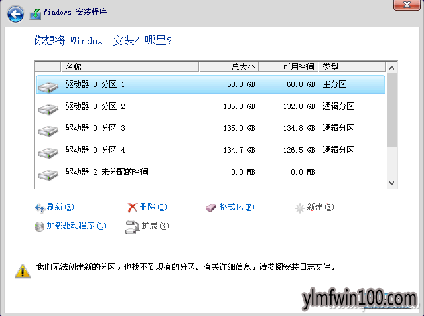Click total size value 135.0 GB
The height and width of the screenshot is (316, 424).
pos(240,128)
